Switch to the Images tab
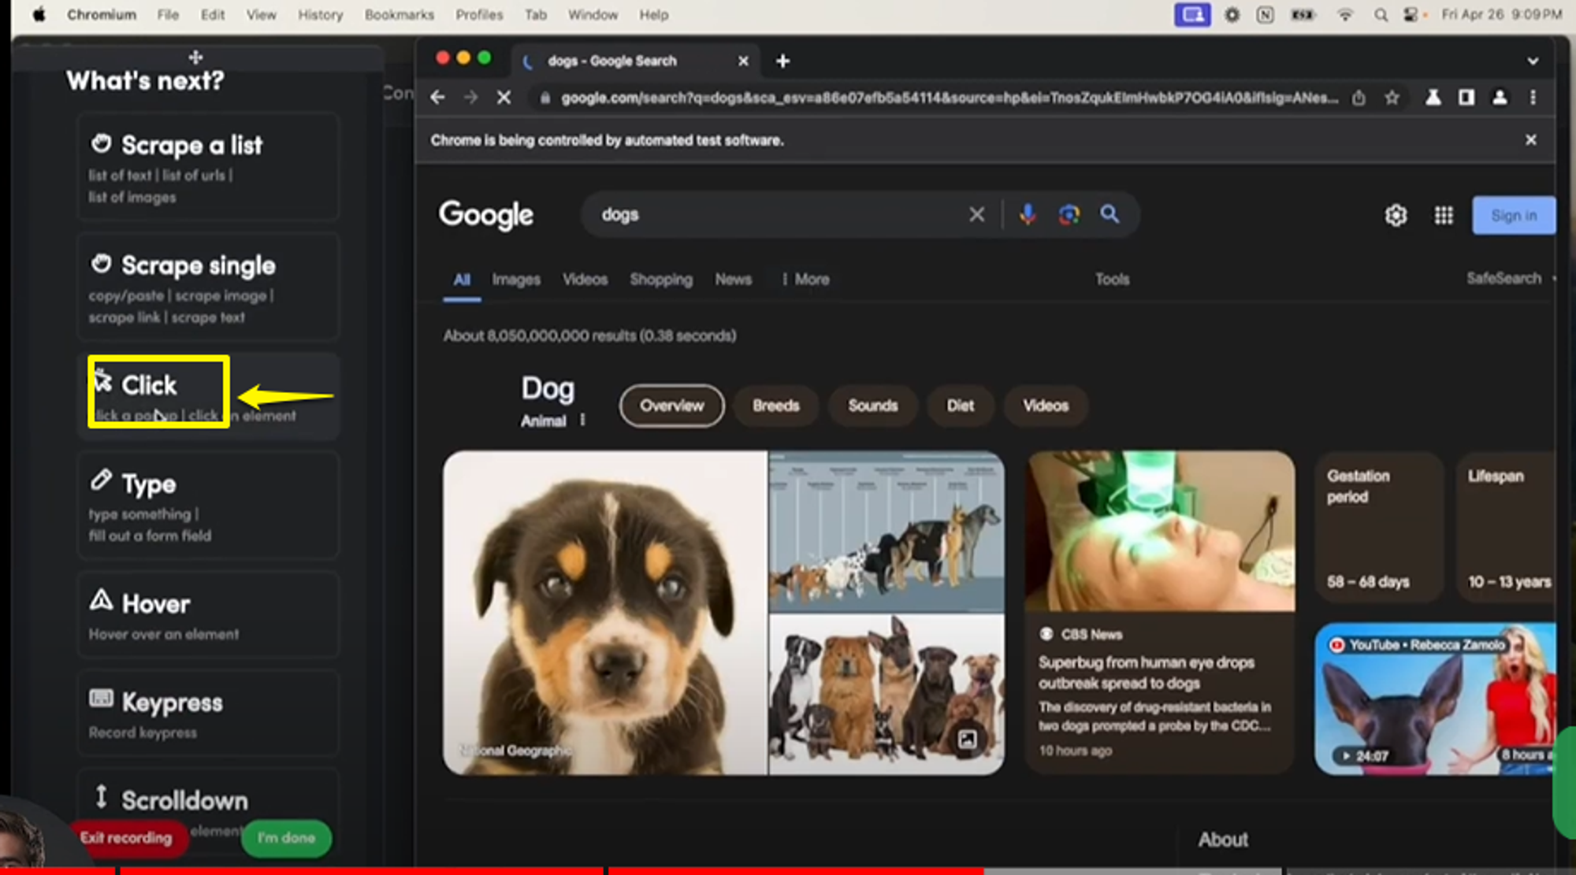 tap(516, 280)
